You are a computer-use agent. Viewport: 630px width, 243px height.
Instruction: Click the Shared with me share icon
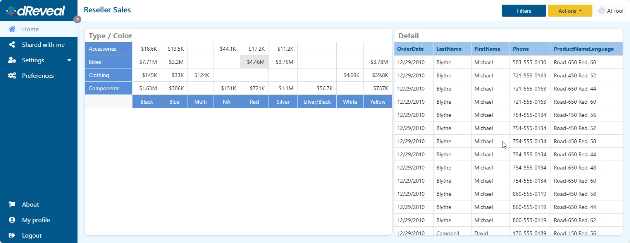click(x=12, y=44)
